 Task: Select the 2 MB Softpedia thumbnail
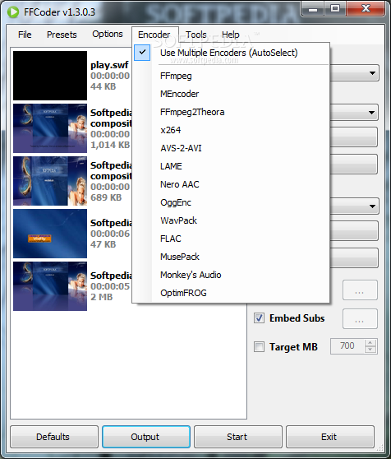(50, 286)
